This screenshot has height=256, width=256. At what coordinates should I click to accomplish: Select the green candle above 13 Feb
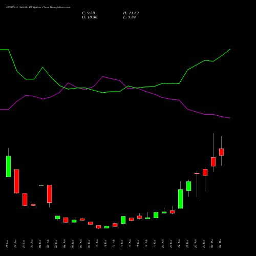pos(123,220)
